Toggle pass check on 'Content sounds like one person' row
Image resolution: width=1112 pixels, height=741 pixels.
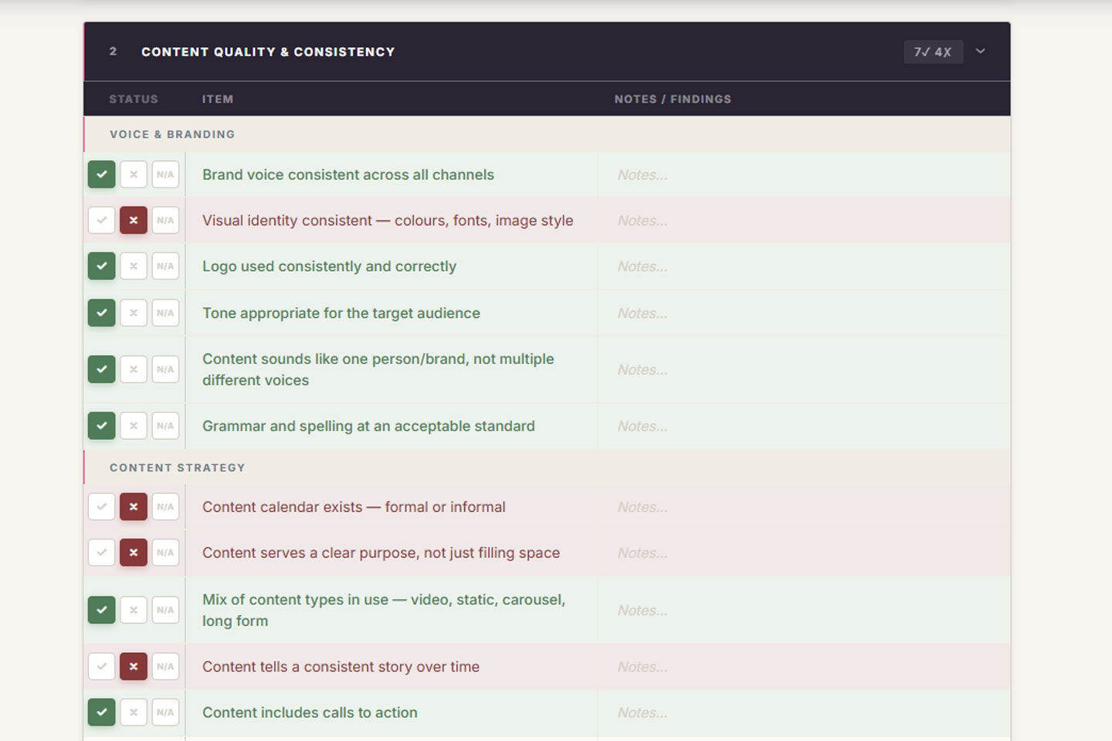[102, 369]
